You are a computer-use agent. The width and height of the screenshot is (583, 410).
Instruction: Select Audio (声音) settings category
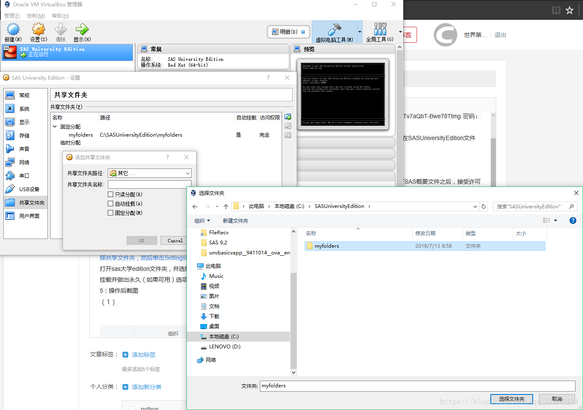pos(26,149)
